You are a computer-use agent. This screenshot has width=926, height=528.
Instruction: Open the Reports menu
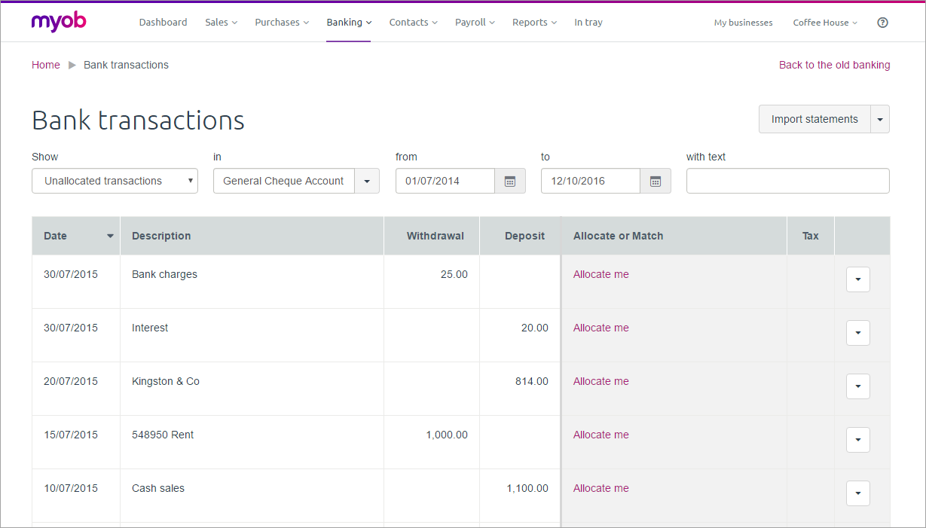tap(534, 23)
